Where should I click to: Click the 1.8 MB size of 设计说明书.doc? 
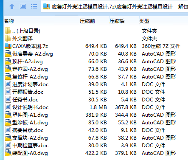click(98, 107)
